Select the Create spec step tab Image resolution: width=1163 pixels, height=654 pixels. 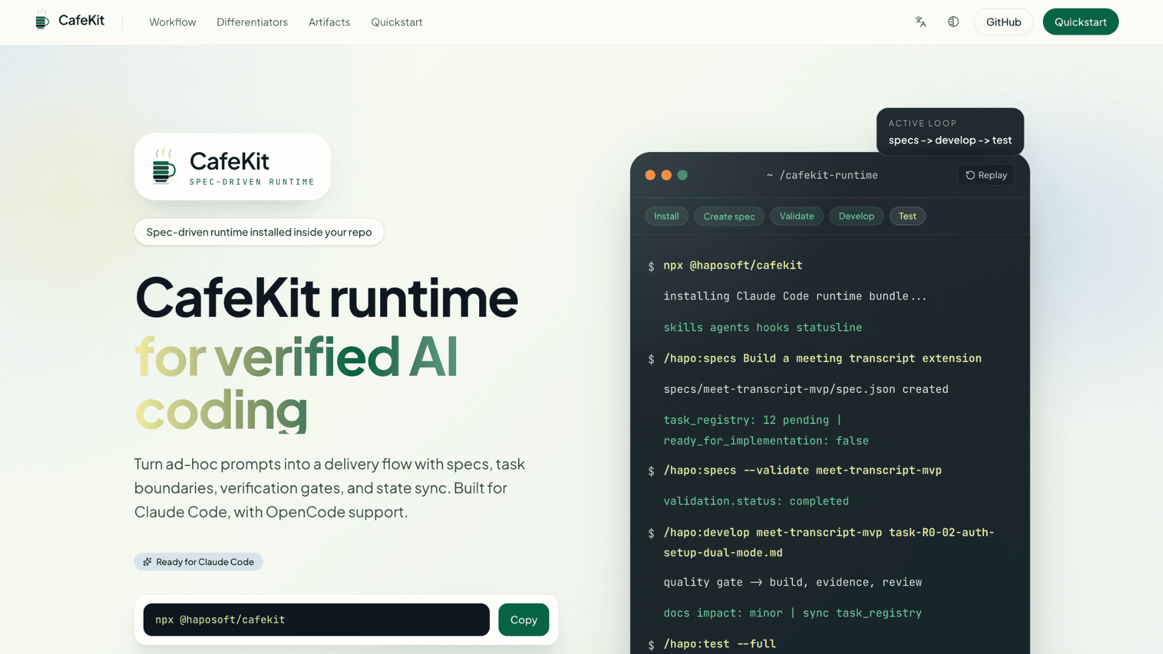click(729, 216)
